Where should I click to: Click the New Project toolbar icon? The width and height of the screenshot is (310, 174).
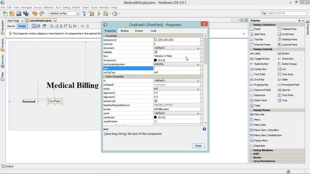[x=12, y=14]
